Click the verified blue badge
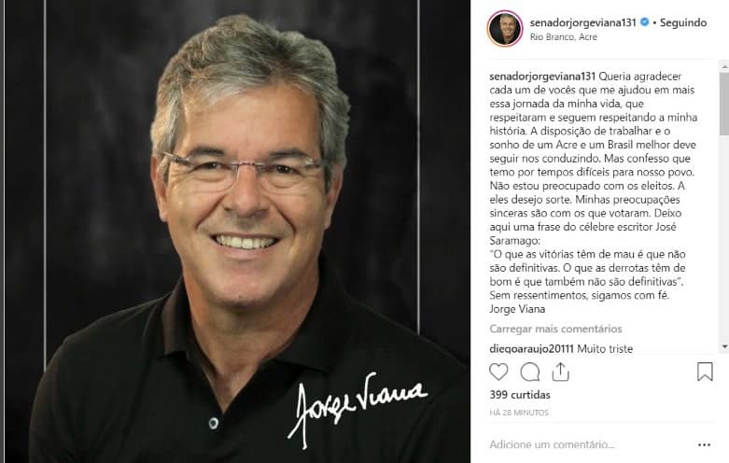Image resolution: width=729 pixels, height=463 pixels. tap(645, 21)
